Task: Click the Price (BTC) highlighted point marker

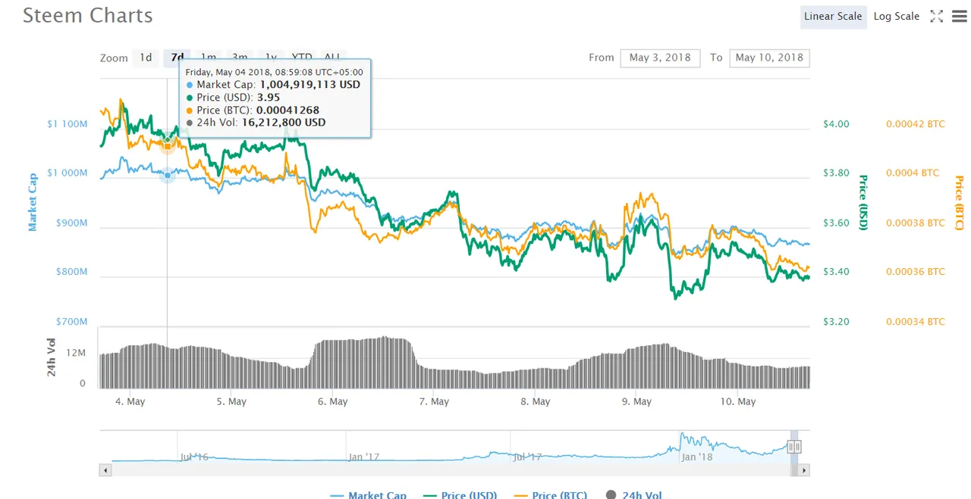Action: point(168,146)
